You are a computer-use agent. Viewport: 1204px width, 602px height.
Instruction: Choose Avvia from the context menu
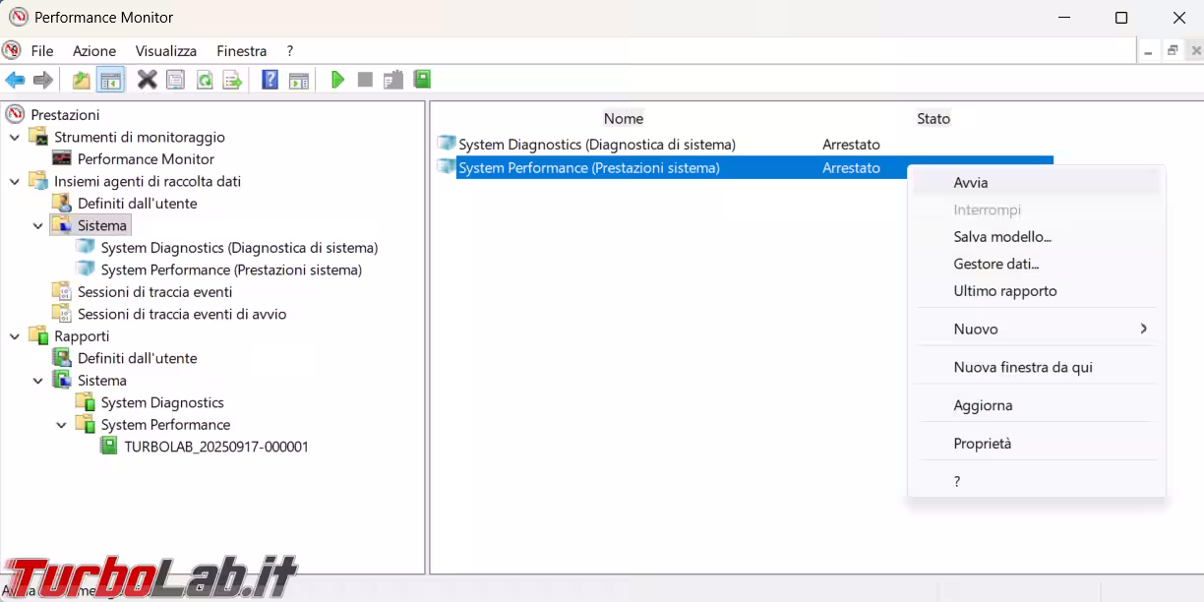tap(970, 182)
